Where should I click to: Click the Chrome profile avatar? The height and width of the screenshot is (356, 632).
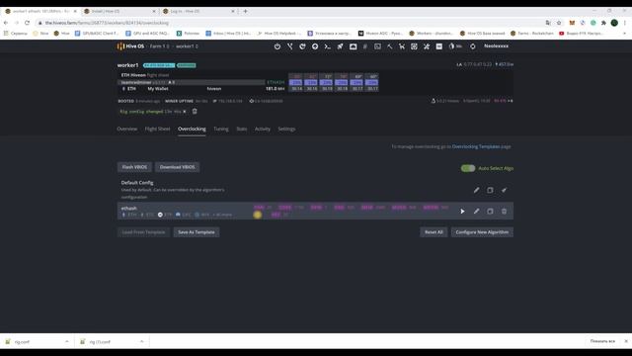(x=614, y=23)
